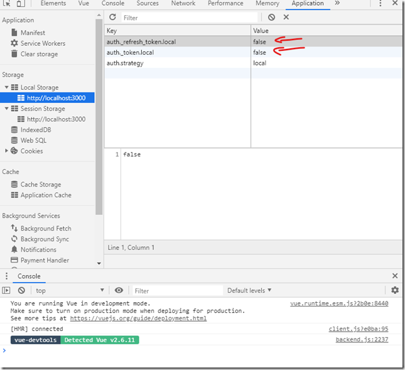Collapse the Local Storage tree node
The image size is (405, 370).
[x=6, y=87]
